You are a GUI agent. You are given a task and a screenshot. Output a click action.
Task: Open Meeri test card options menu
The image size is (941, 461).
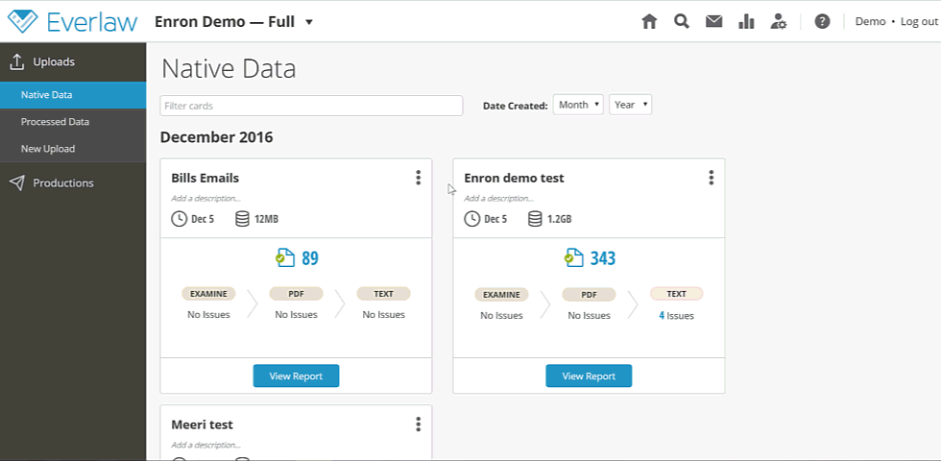point(419,425)
